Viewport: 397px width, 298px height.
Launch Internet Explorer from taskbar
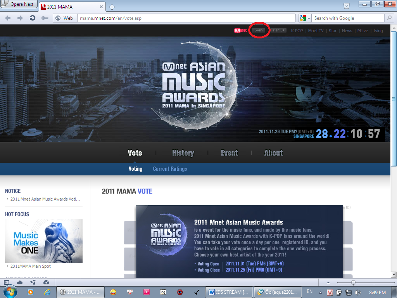coord(47,292)
